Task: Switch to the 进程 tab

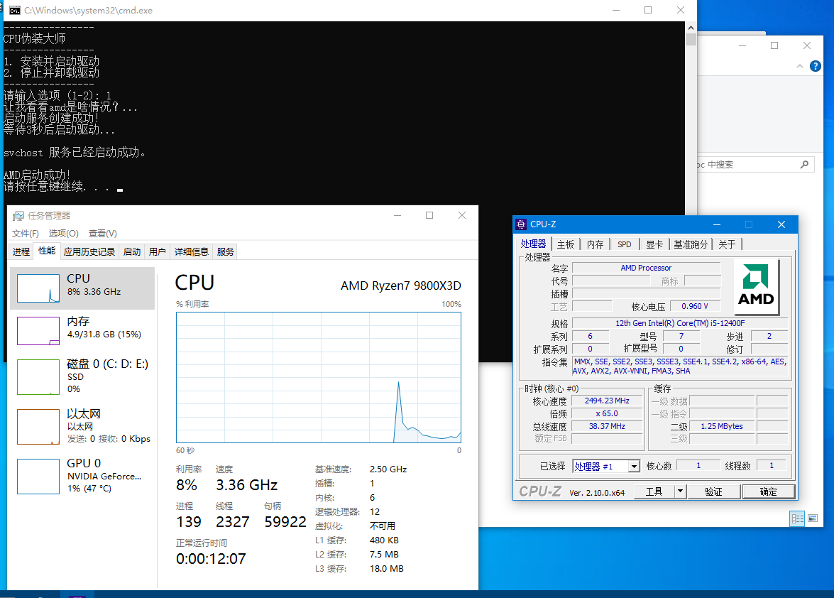Action: 21,251
